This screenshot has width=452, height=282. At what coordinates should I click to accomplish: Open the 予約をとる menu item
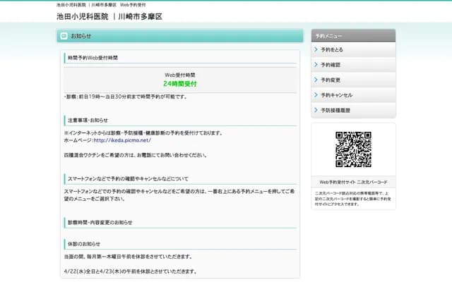click(332, 50)
